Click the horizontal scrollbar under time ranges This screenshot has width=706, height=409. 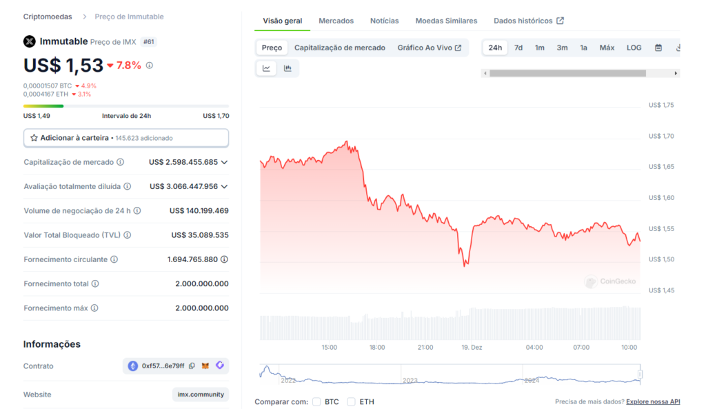click(568, 73)
